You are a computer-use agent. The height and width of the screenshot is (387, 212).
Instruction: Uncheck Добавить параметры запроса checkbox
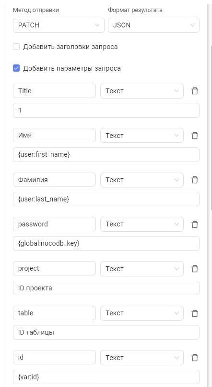click(x=16, y=68)
